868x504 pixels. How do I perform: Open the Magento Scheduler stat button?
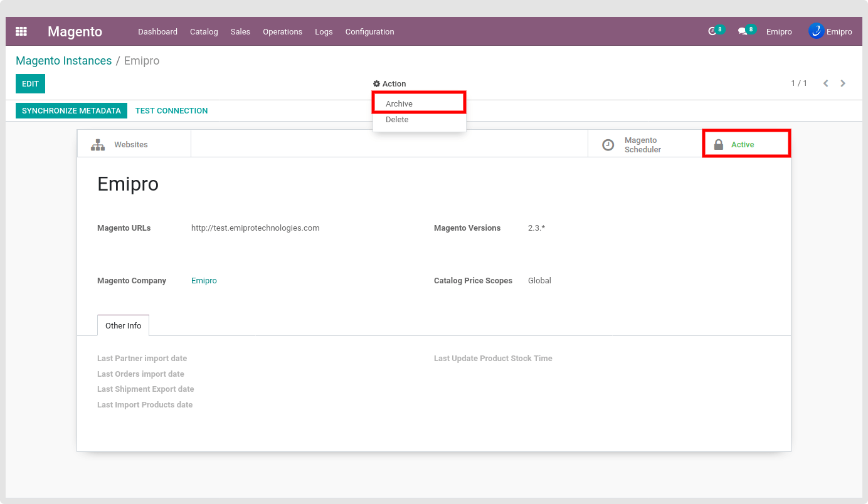645,144
